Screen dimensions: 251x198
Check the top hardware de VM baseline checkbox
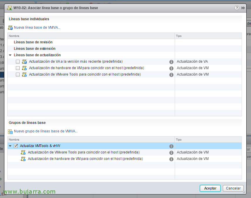18,68
